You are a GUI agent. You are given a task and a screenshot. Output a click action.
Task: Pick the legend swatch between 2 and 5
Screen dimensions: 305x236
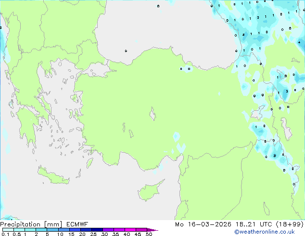click(42, 230)
